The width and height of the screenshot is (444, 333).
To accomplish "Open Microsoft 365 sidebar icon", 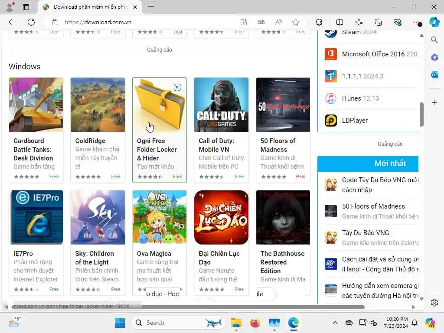I will click(x=434, y=58).
